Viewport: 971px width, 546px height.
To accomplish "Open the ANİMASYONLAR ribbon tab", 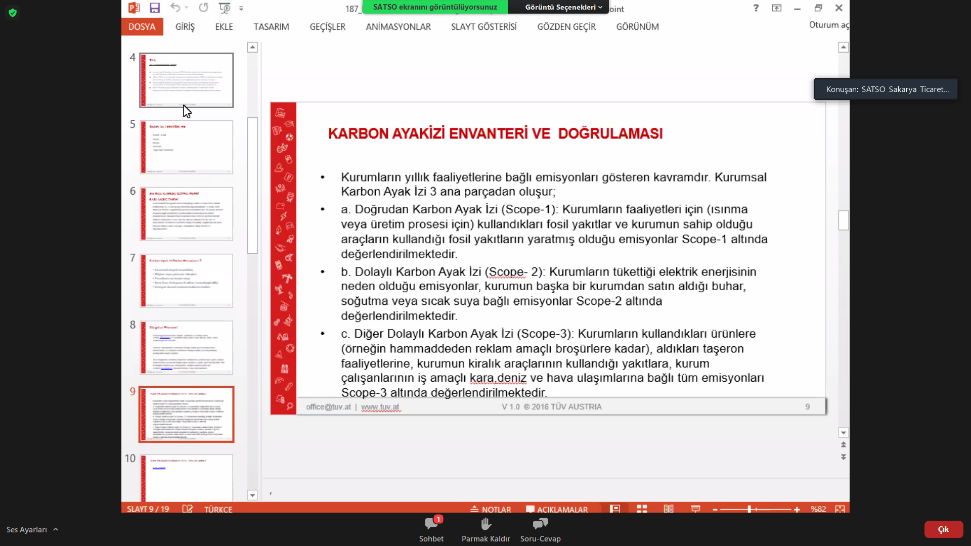I will click(398, 27).
